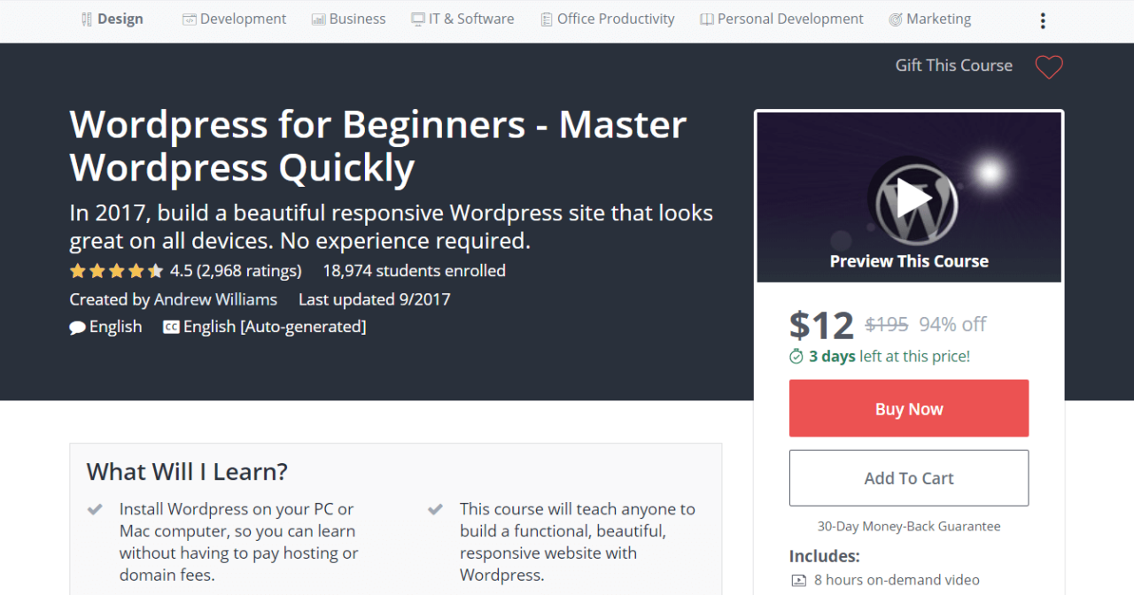Open the Personal Development category
This screenshot has height=595, width=1134.
pos(781,18)
